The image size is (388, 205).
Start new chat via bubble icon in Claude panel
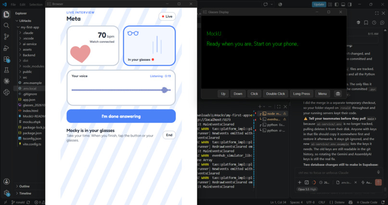pos(382,23)
